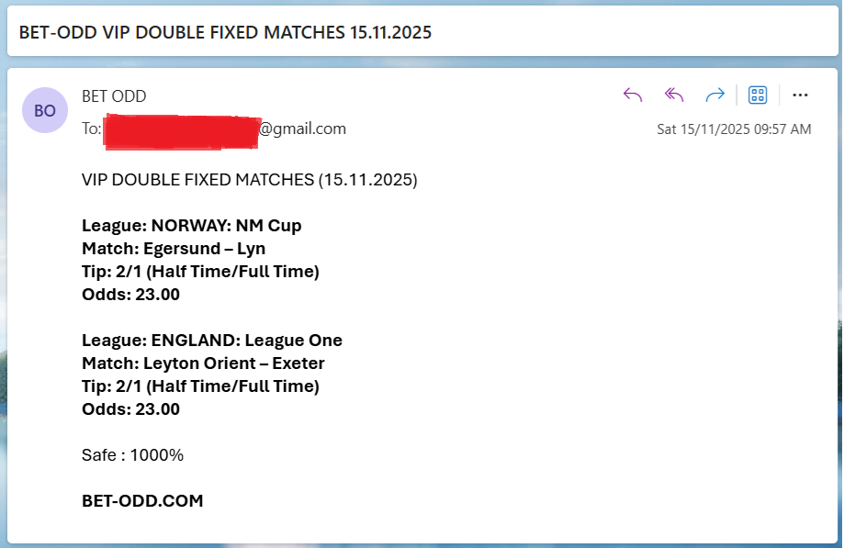844x548 pixels.
Task: Click the Odds line under the Norway match
Action: click(130, 295)
